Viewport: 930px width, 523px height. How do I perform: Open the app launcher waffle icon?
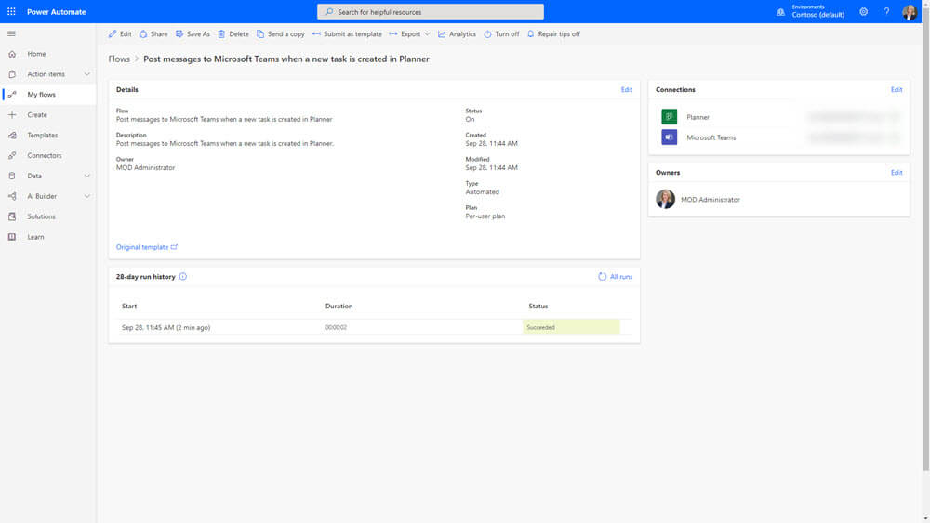click(x=11, y=12)
